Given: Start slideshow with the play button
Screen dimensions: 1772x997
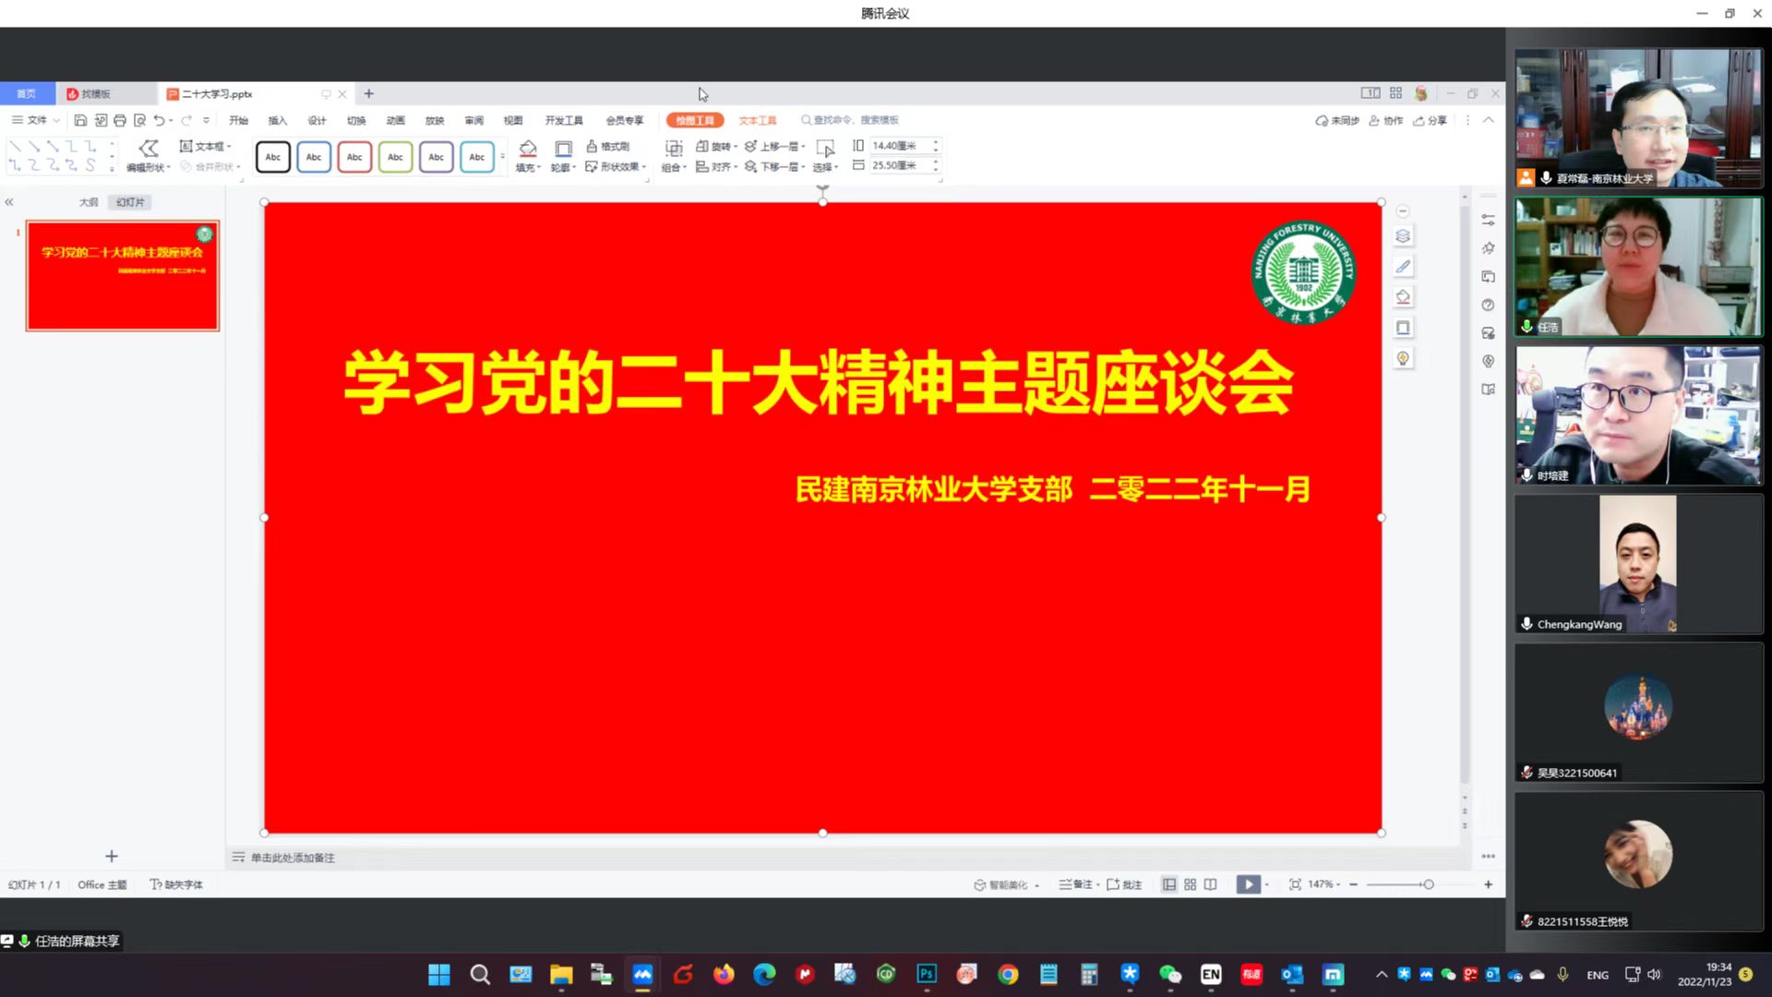Looking at the screenshot, I should [x=1248, y=884].
